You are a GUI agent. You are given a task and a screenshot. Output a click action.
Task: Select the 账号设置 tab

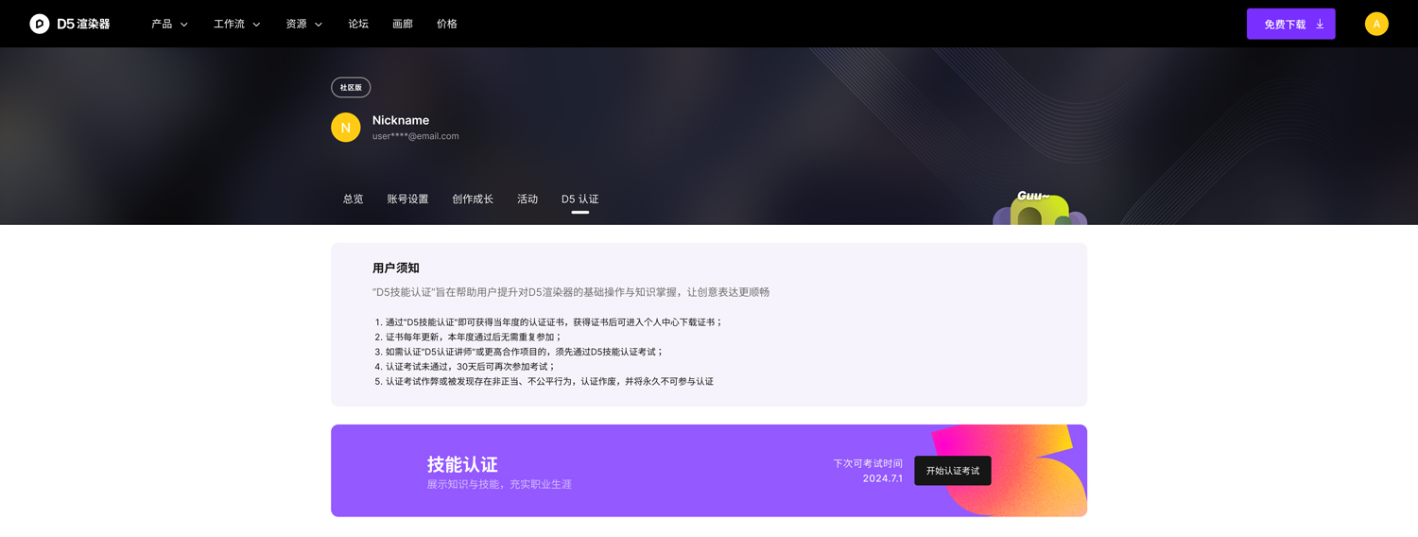[x=407, y=199]
